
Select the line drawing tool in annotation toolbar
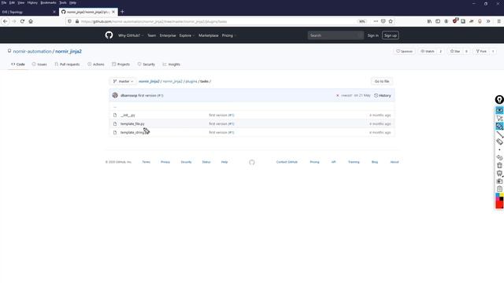click(x=499, y=134)
